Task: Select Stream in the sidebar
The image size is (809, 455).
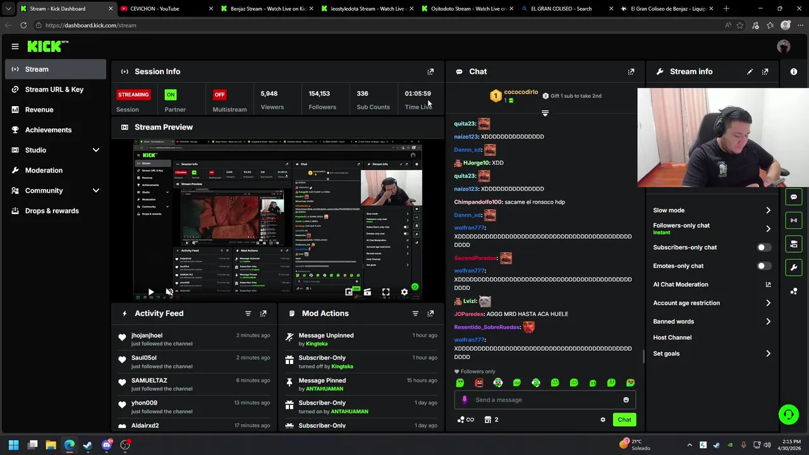Action: [56, 70]
